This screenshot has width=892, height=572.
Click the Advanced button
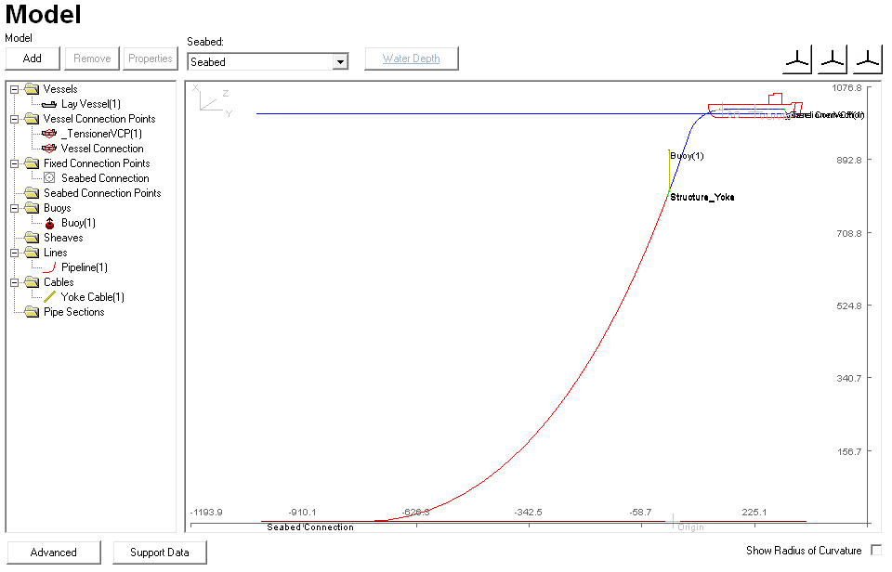pos(54,552)
